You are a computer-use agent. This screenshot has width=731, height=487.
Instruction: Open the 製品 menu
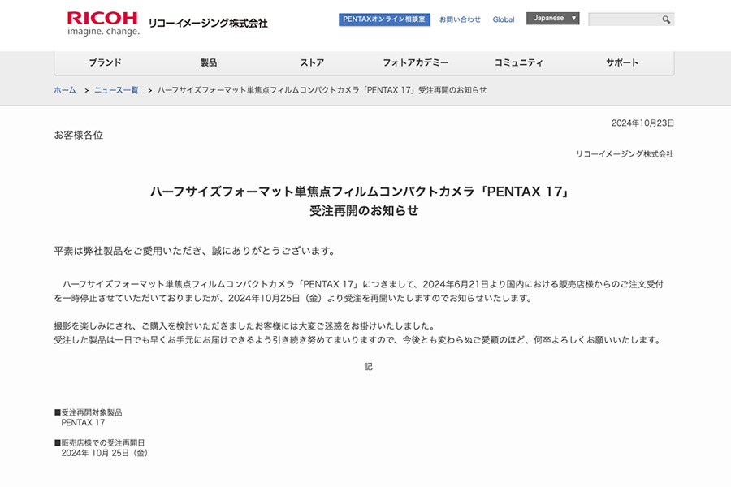(209, 62)
